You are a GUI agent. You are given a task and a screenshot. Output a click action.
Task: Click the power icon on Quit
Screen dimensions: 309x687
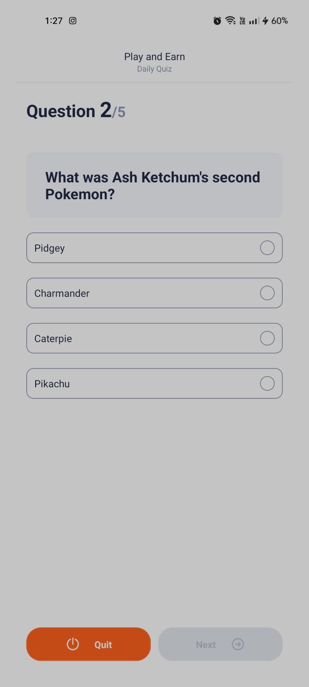(x=73, y=644)
